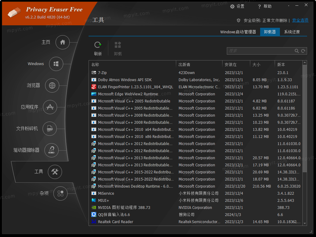Sort list by 大小 column header

click(262, 64)
